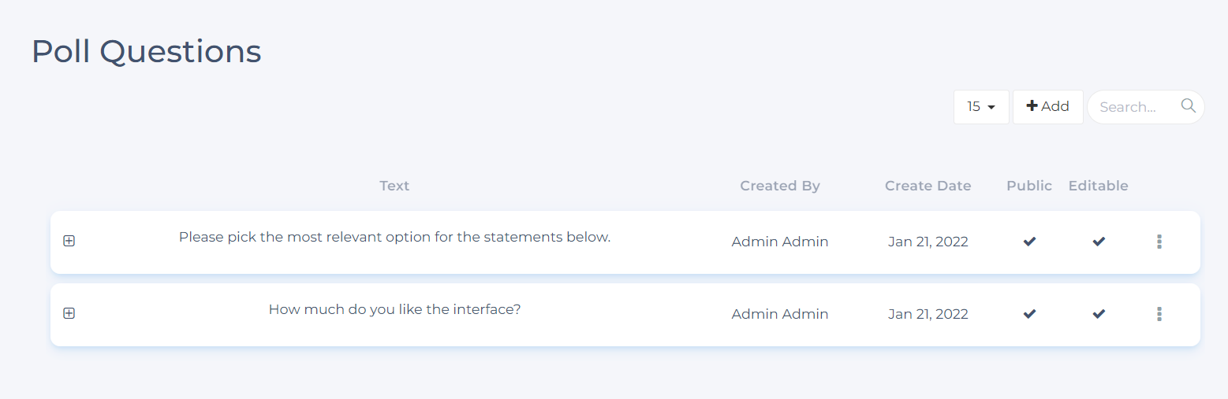Click the Create Date column header
Image resolution: width=1228 pixels, height=399 pixels.
(928, 186)
